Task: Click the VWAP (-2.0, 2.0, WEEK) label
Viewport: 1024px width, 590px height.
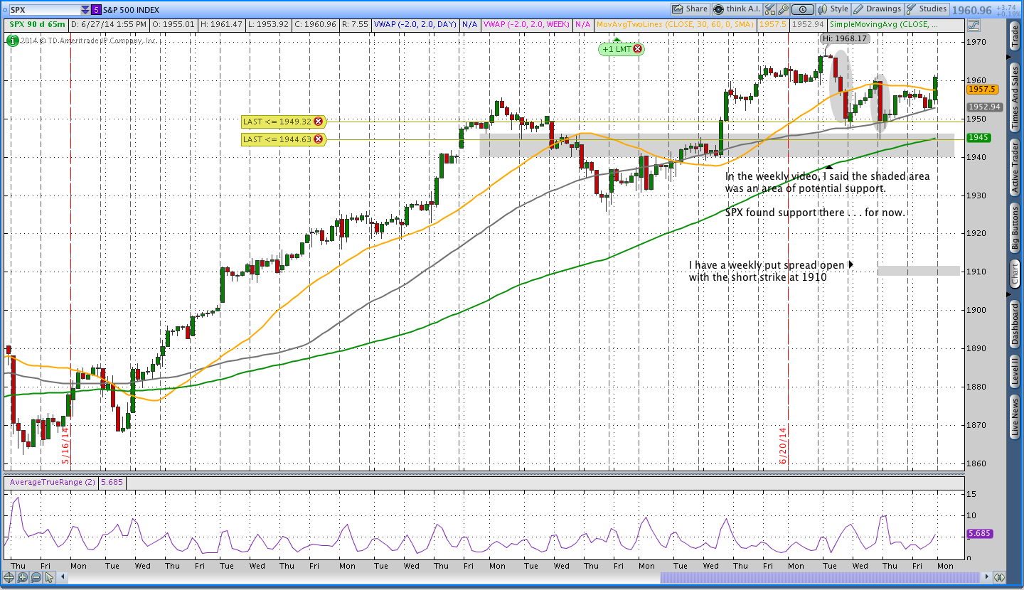Action: [526, 24]
